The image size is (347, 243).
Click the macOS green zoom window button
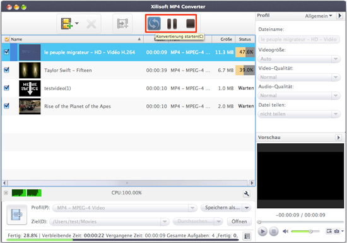coord(24,7)
